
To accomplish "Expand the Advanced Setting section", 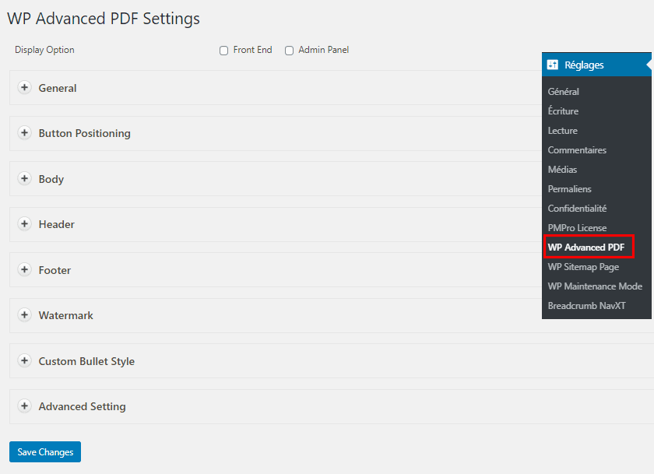I will (24, 406).
